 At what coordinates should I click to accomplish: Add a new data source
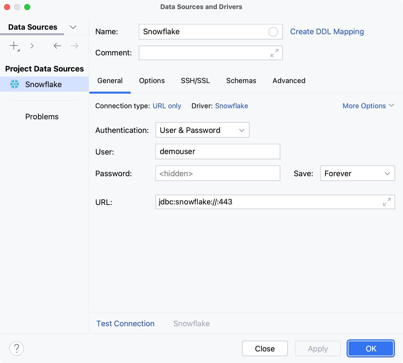pos(14,46)
